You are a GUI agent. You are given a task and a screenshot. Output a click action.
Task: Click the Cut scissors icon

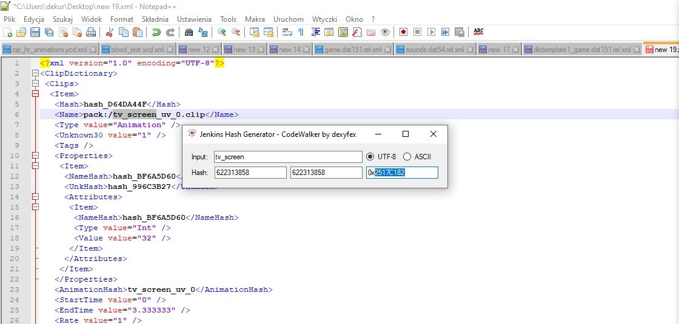click(x=110, y=32)
